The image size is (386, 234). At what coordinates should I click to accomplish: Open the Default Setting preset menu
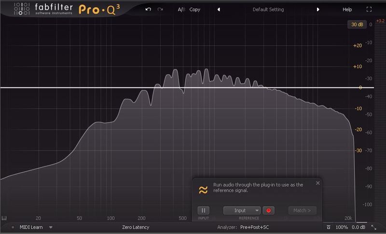pos(268,10)
